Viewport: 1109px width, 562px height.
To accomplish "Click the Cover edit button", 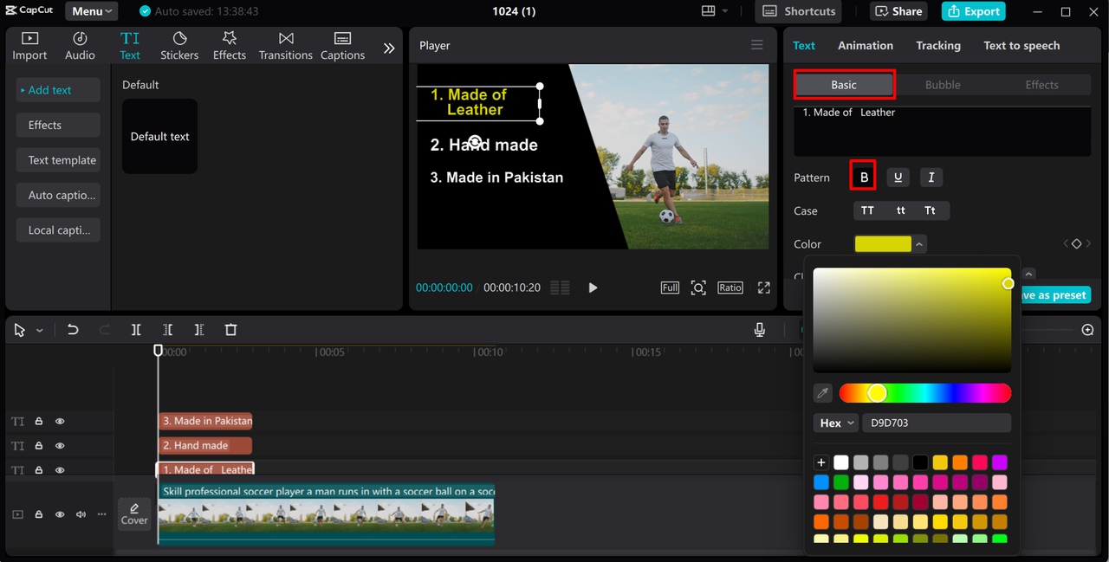I will [134, 514].
